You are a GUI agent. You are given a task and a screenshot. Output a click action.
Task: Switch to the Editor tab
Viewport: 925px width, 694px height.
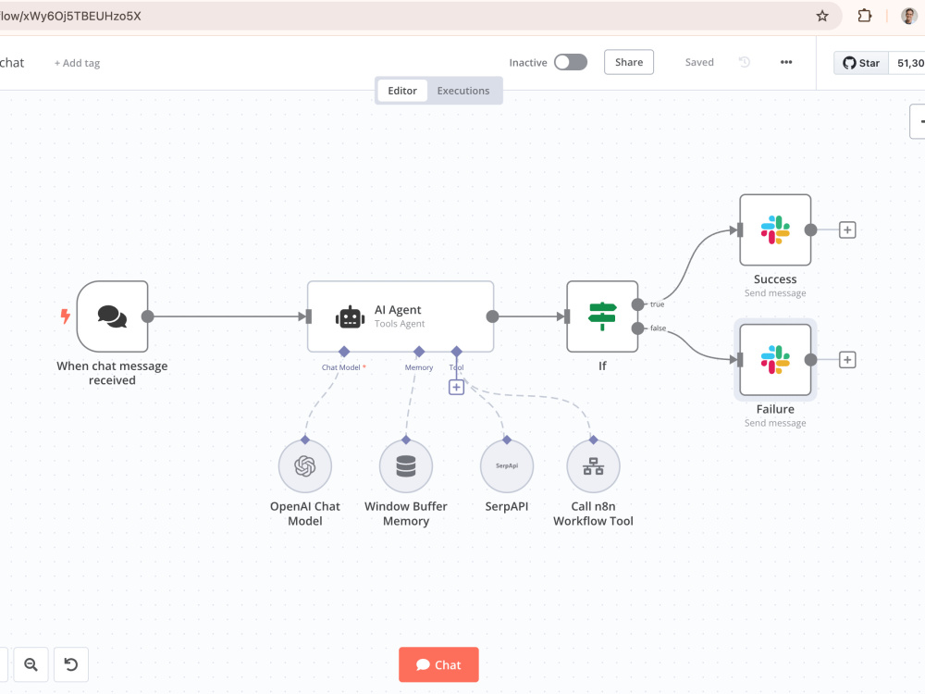click(x=402, y=91)
